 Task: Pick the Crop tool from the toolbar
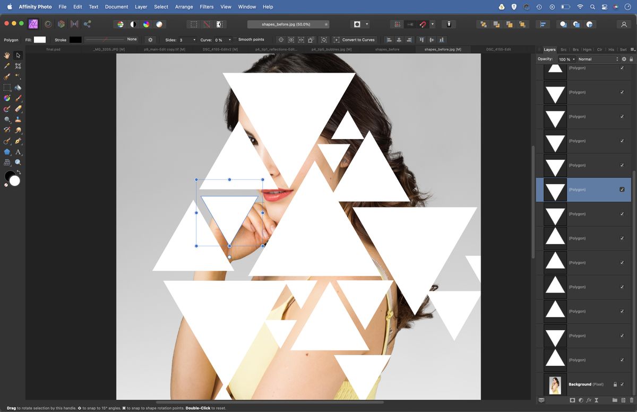click(18, 66)
